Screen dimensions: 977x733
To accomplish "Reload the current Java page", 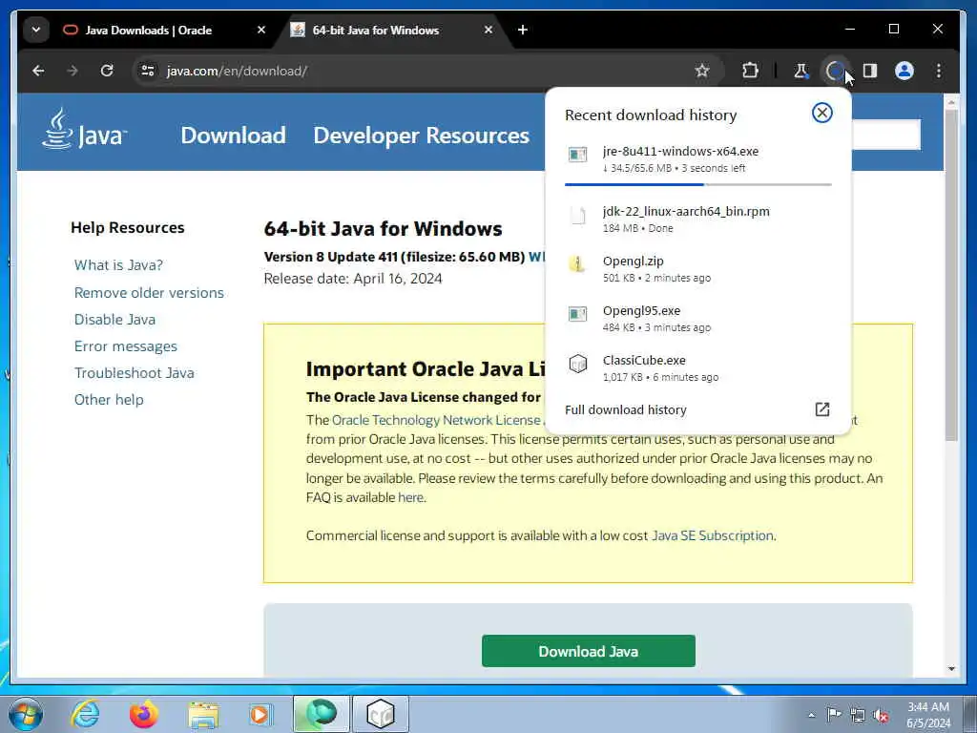I will pyautogui.click(x=107, y=71).
